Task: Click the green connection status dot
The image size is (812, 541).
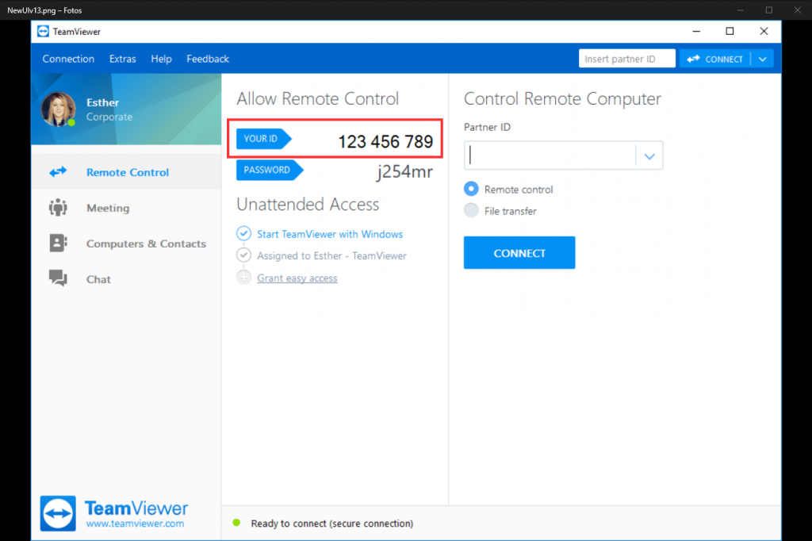Action: coord(236,524)
